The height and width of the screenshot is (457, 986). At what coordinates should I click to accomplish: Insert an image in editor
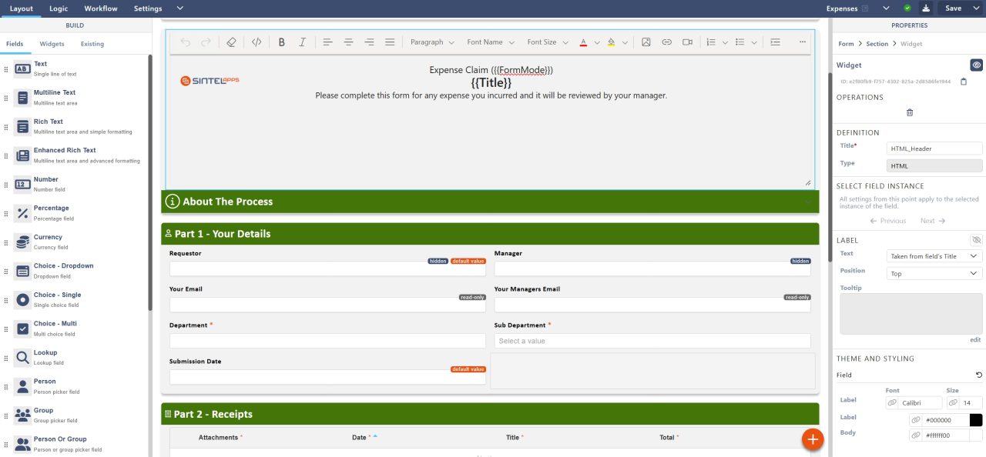pos(646,42)
